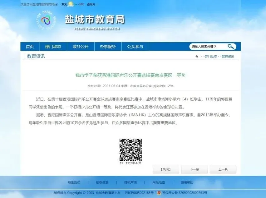The width and height of the screenshot is (266, 198).
Task: Click the search magnifier icon
Action: point(230,46)
